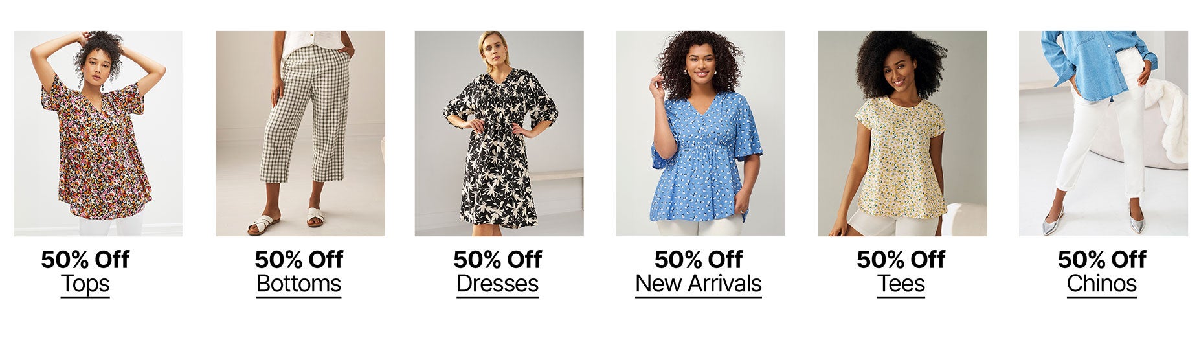This screenshot has width=1199, height=338.
Task: Go to the Tops link
Action: coord(85,284)
